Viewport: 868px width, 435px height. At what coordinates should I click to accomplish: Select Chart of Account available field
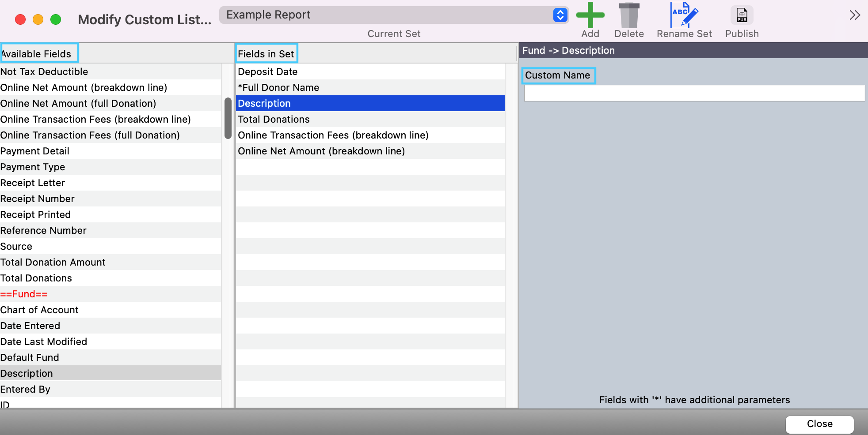point(39,310)
